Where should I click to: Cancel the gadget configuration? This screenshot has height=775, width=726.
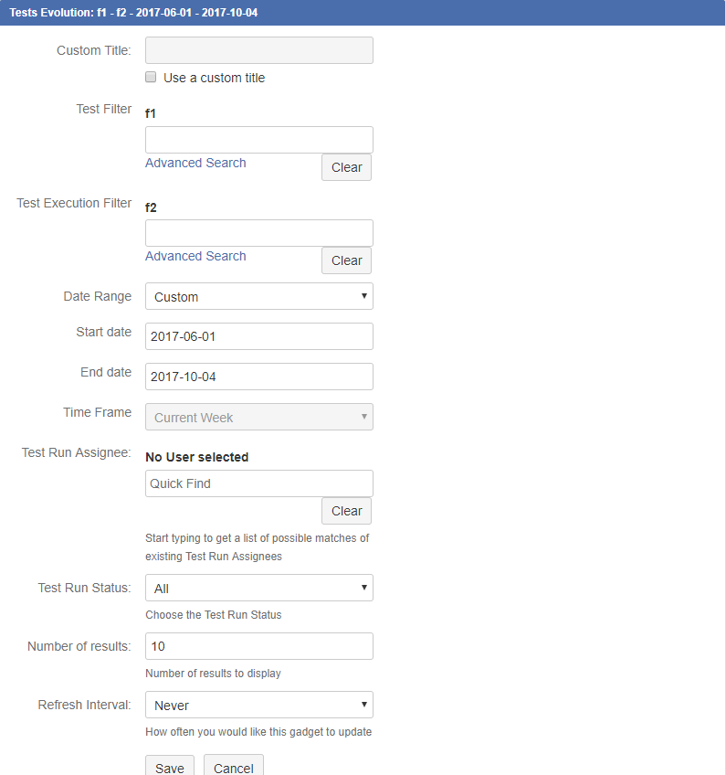click(233, 766)
